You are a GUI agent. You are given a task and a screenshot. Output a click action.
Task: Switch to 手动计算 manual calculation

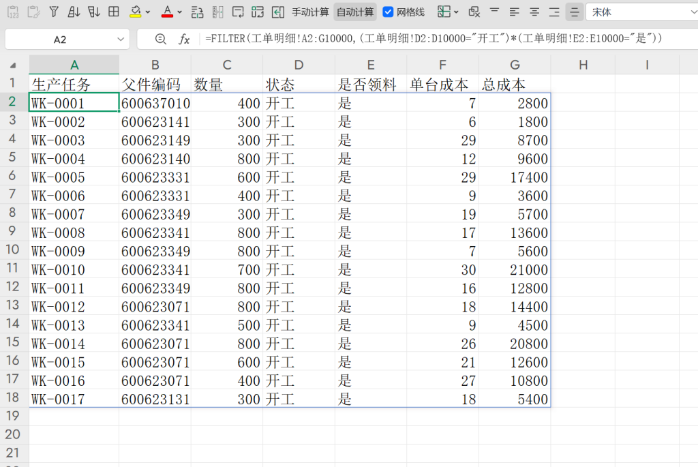[310, 12]
